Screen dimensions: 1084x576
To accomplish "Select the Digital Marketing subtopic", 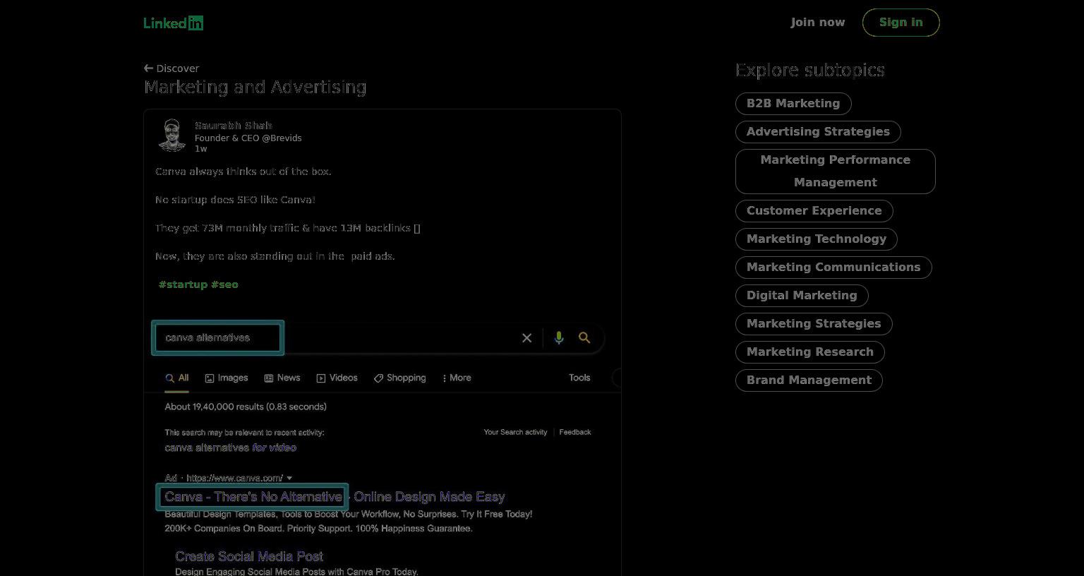I will [802, 296].
